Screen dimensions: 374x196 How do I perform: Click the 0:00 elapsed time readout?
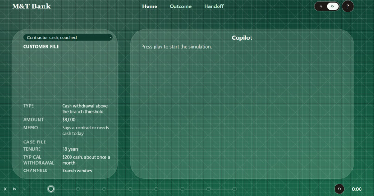click(x=356, y=189)
